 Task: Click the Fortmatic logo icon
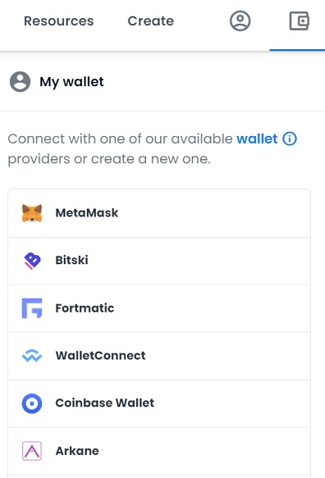(32, 308)
